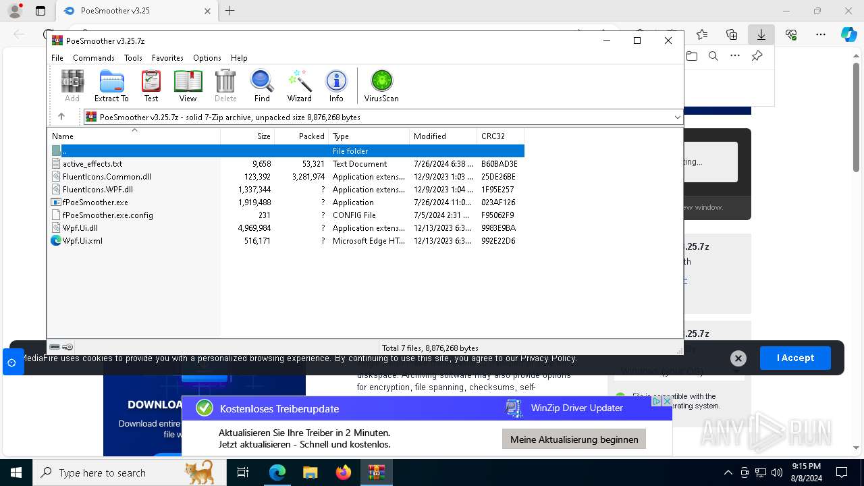This screenshot has width=864, height=486.
Task: Open File Explorer from taskbar
Action: tap(310, 473)
